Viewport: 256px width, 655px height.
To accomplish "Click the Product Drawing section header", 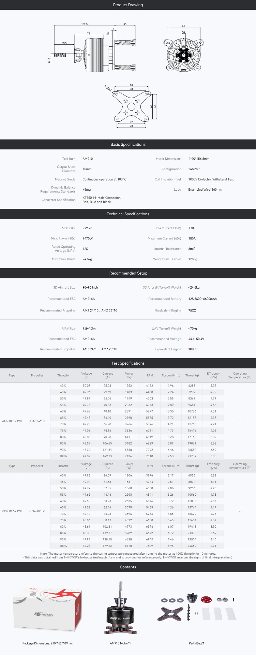I will (128, 5).
